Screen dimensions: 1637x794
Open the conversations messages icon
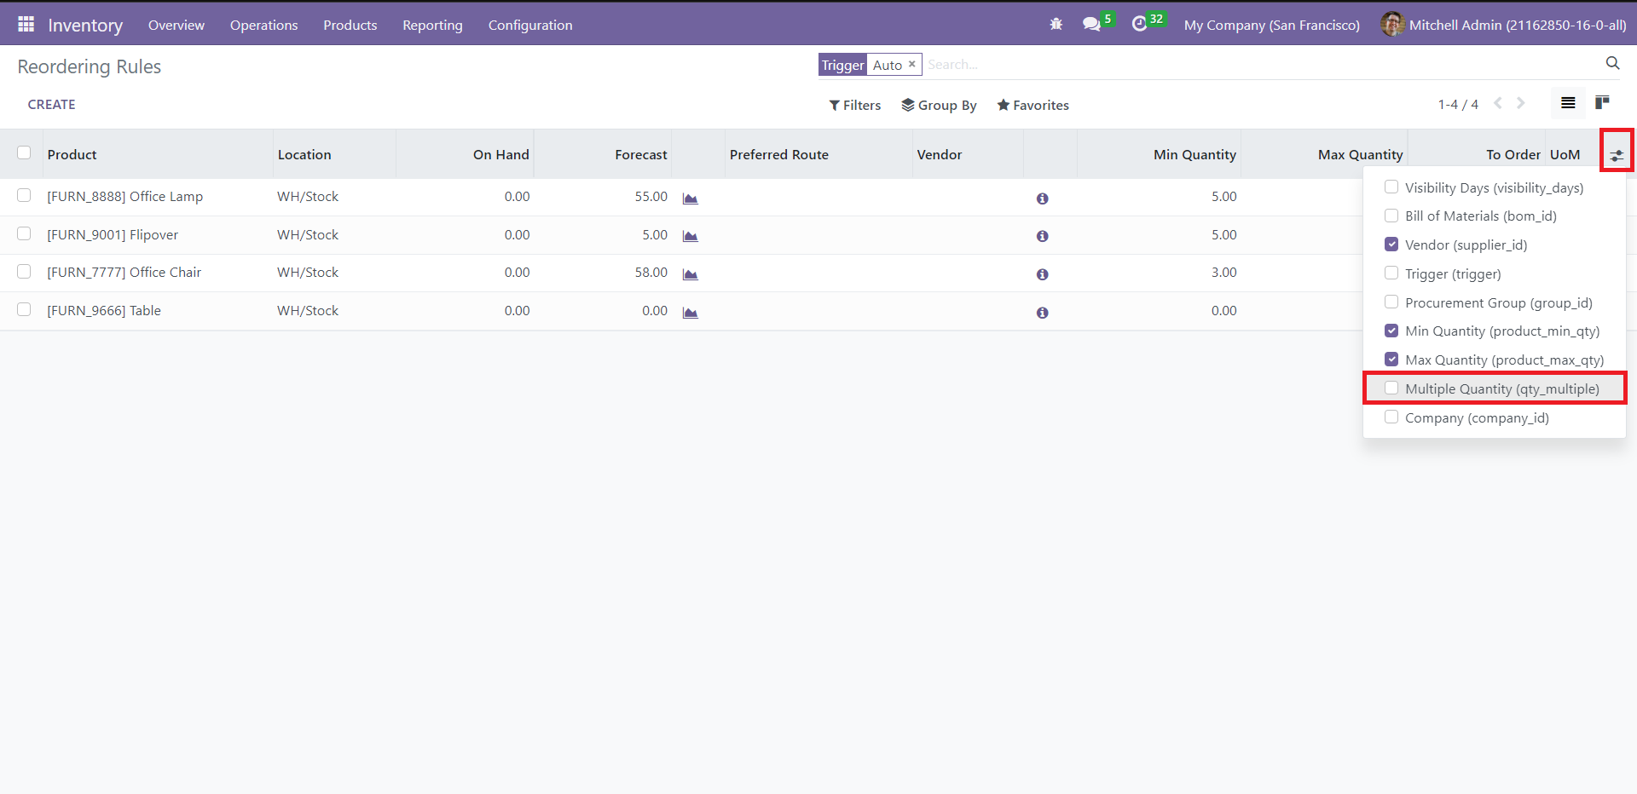(1091, 25)
